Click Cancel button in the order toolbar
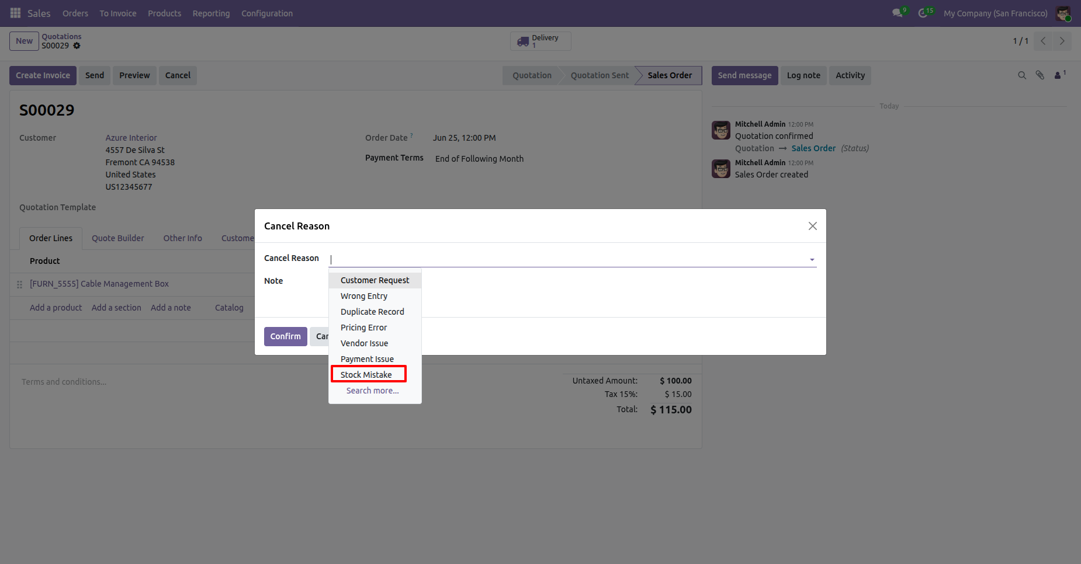The image size is (1081, 564). tap(178, 75)
